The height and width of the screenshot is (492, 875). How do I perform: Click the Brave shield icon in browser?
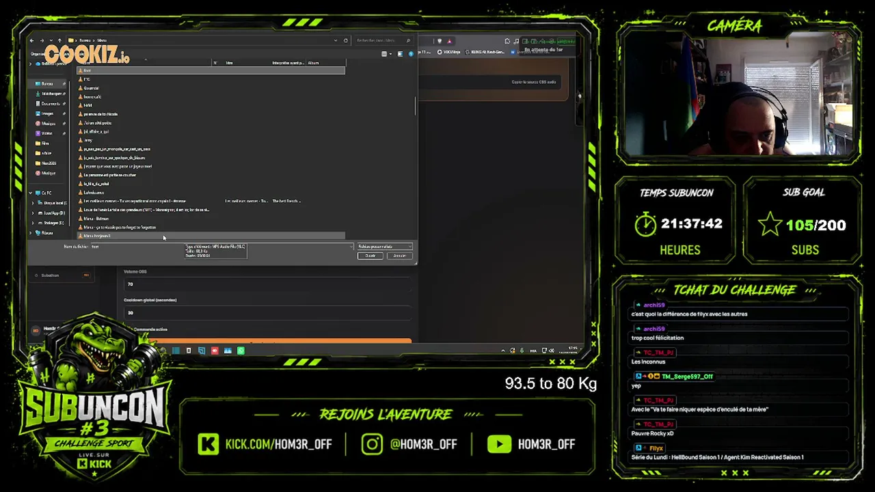click(x=440, y=41)
